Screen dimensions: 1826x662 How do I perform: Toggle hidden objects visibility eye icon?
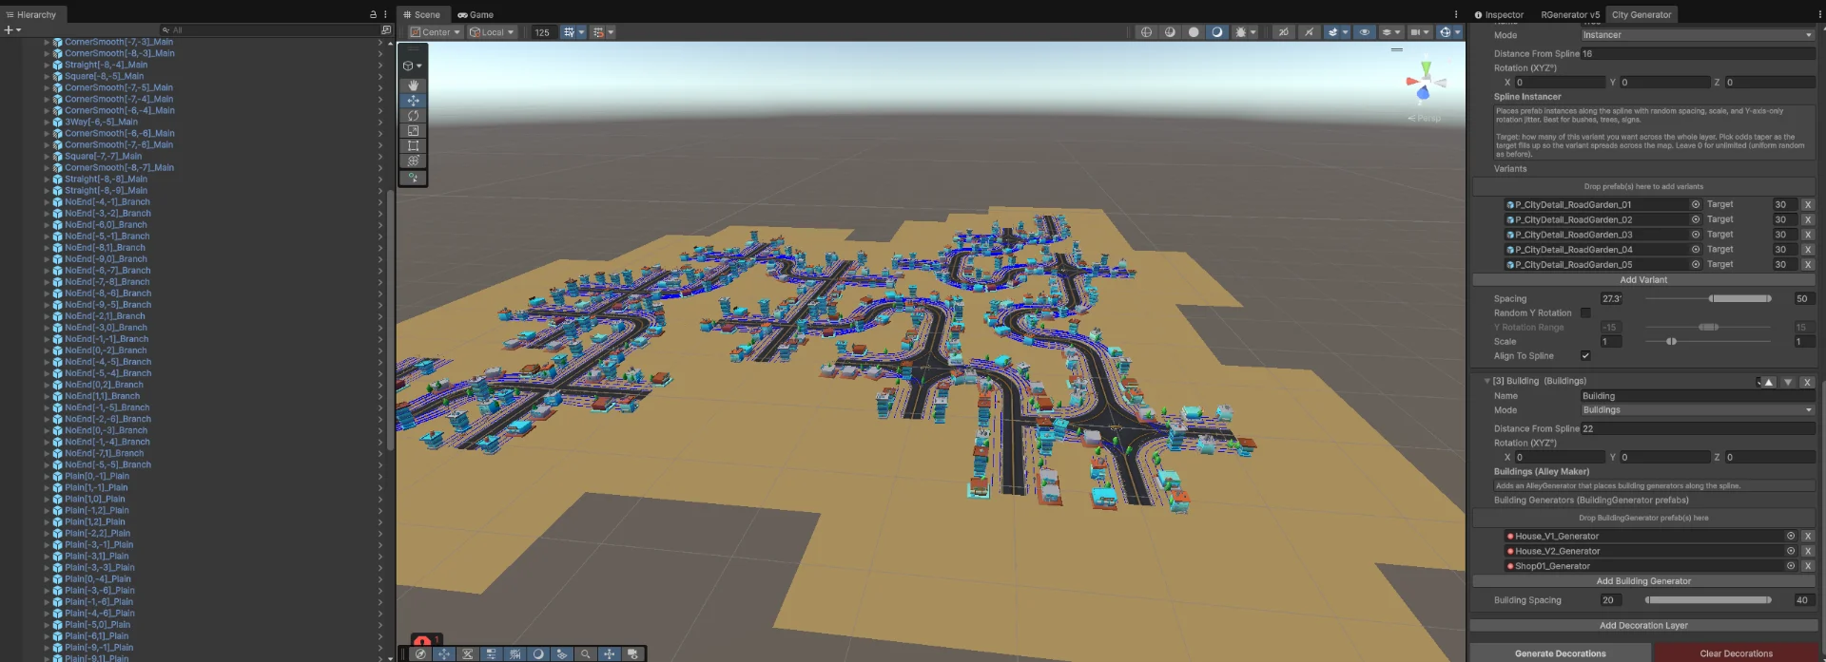pos(1365,32)
